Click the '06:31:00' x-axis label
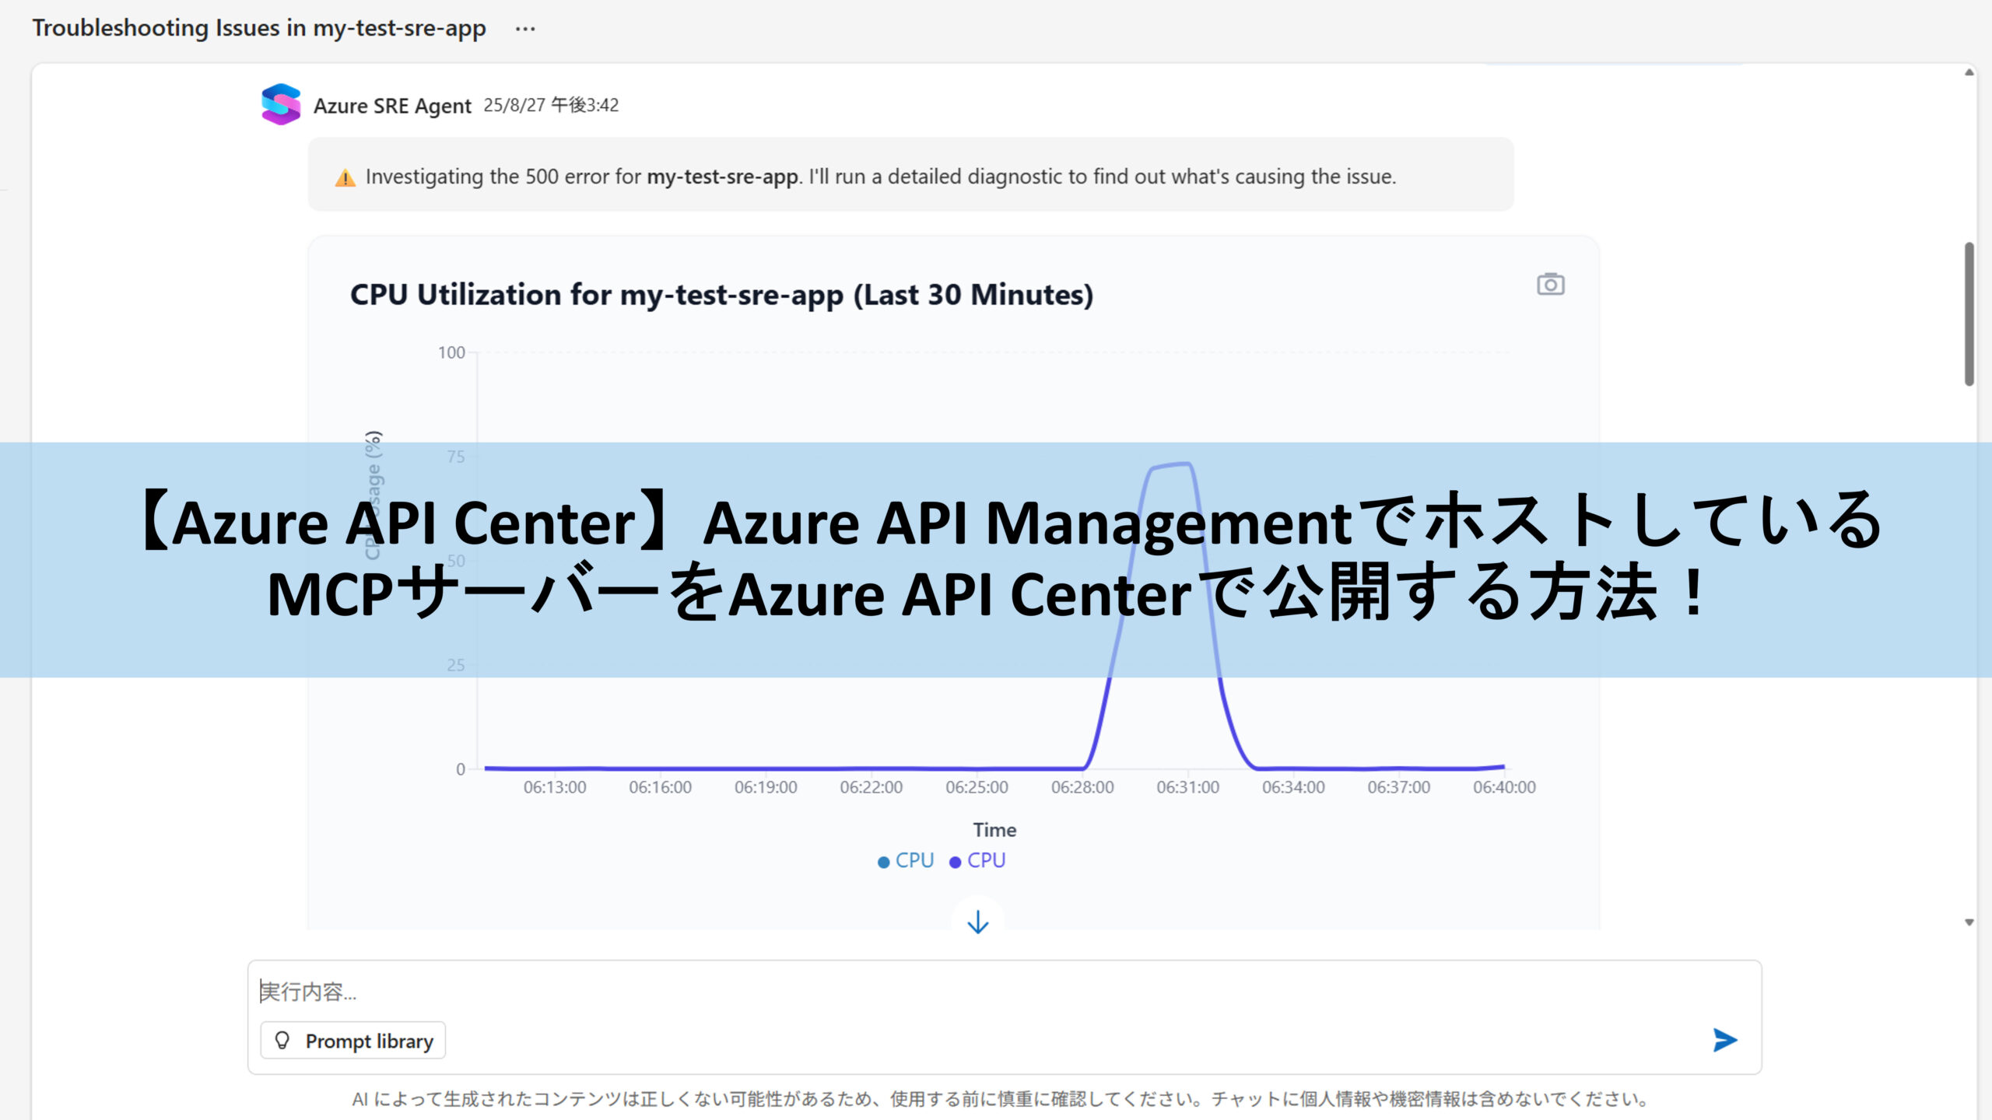 point(1187,787)
